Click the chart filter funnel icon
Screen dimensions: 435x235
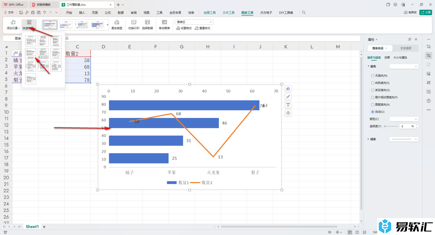288,105
